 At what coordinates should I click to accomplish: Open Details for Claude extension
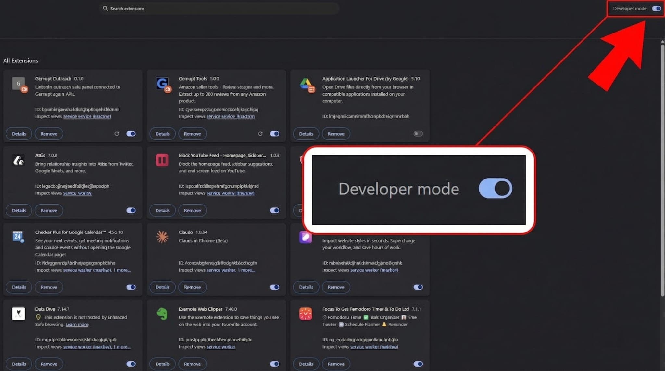click(162, 287)
